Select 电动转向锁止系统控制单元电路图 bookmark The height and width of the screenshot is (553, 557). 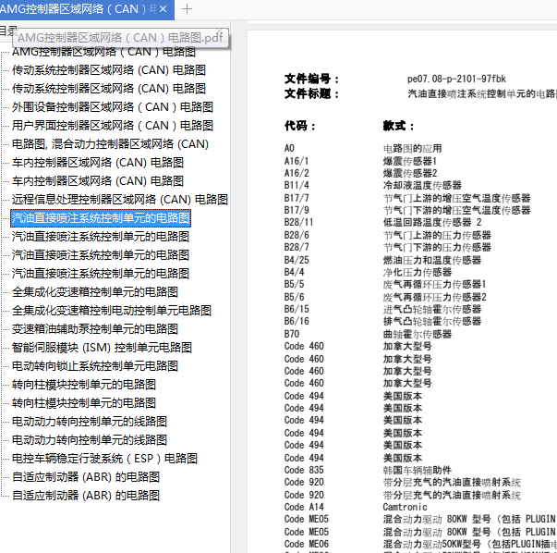pyautogui.click(x=95, y=366)
